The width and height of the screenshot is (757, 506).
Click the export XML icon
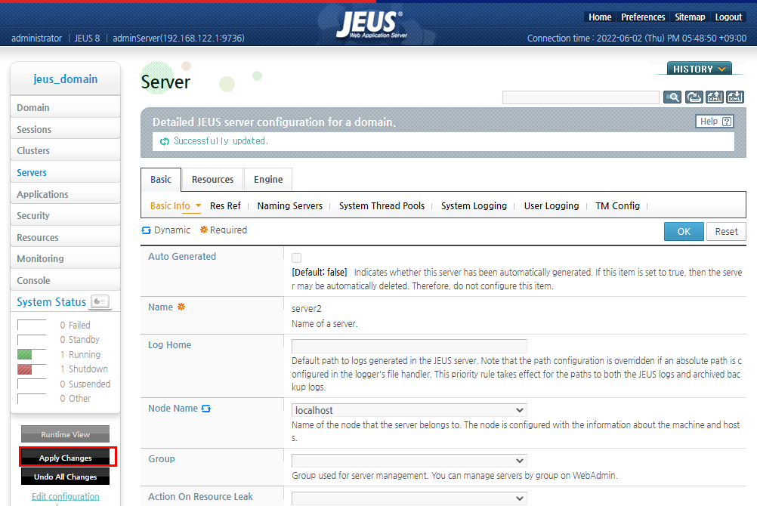coord(715,97)
